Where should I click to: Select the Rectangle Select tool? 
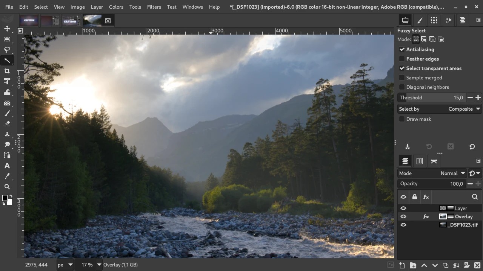pos(7,39)
